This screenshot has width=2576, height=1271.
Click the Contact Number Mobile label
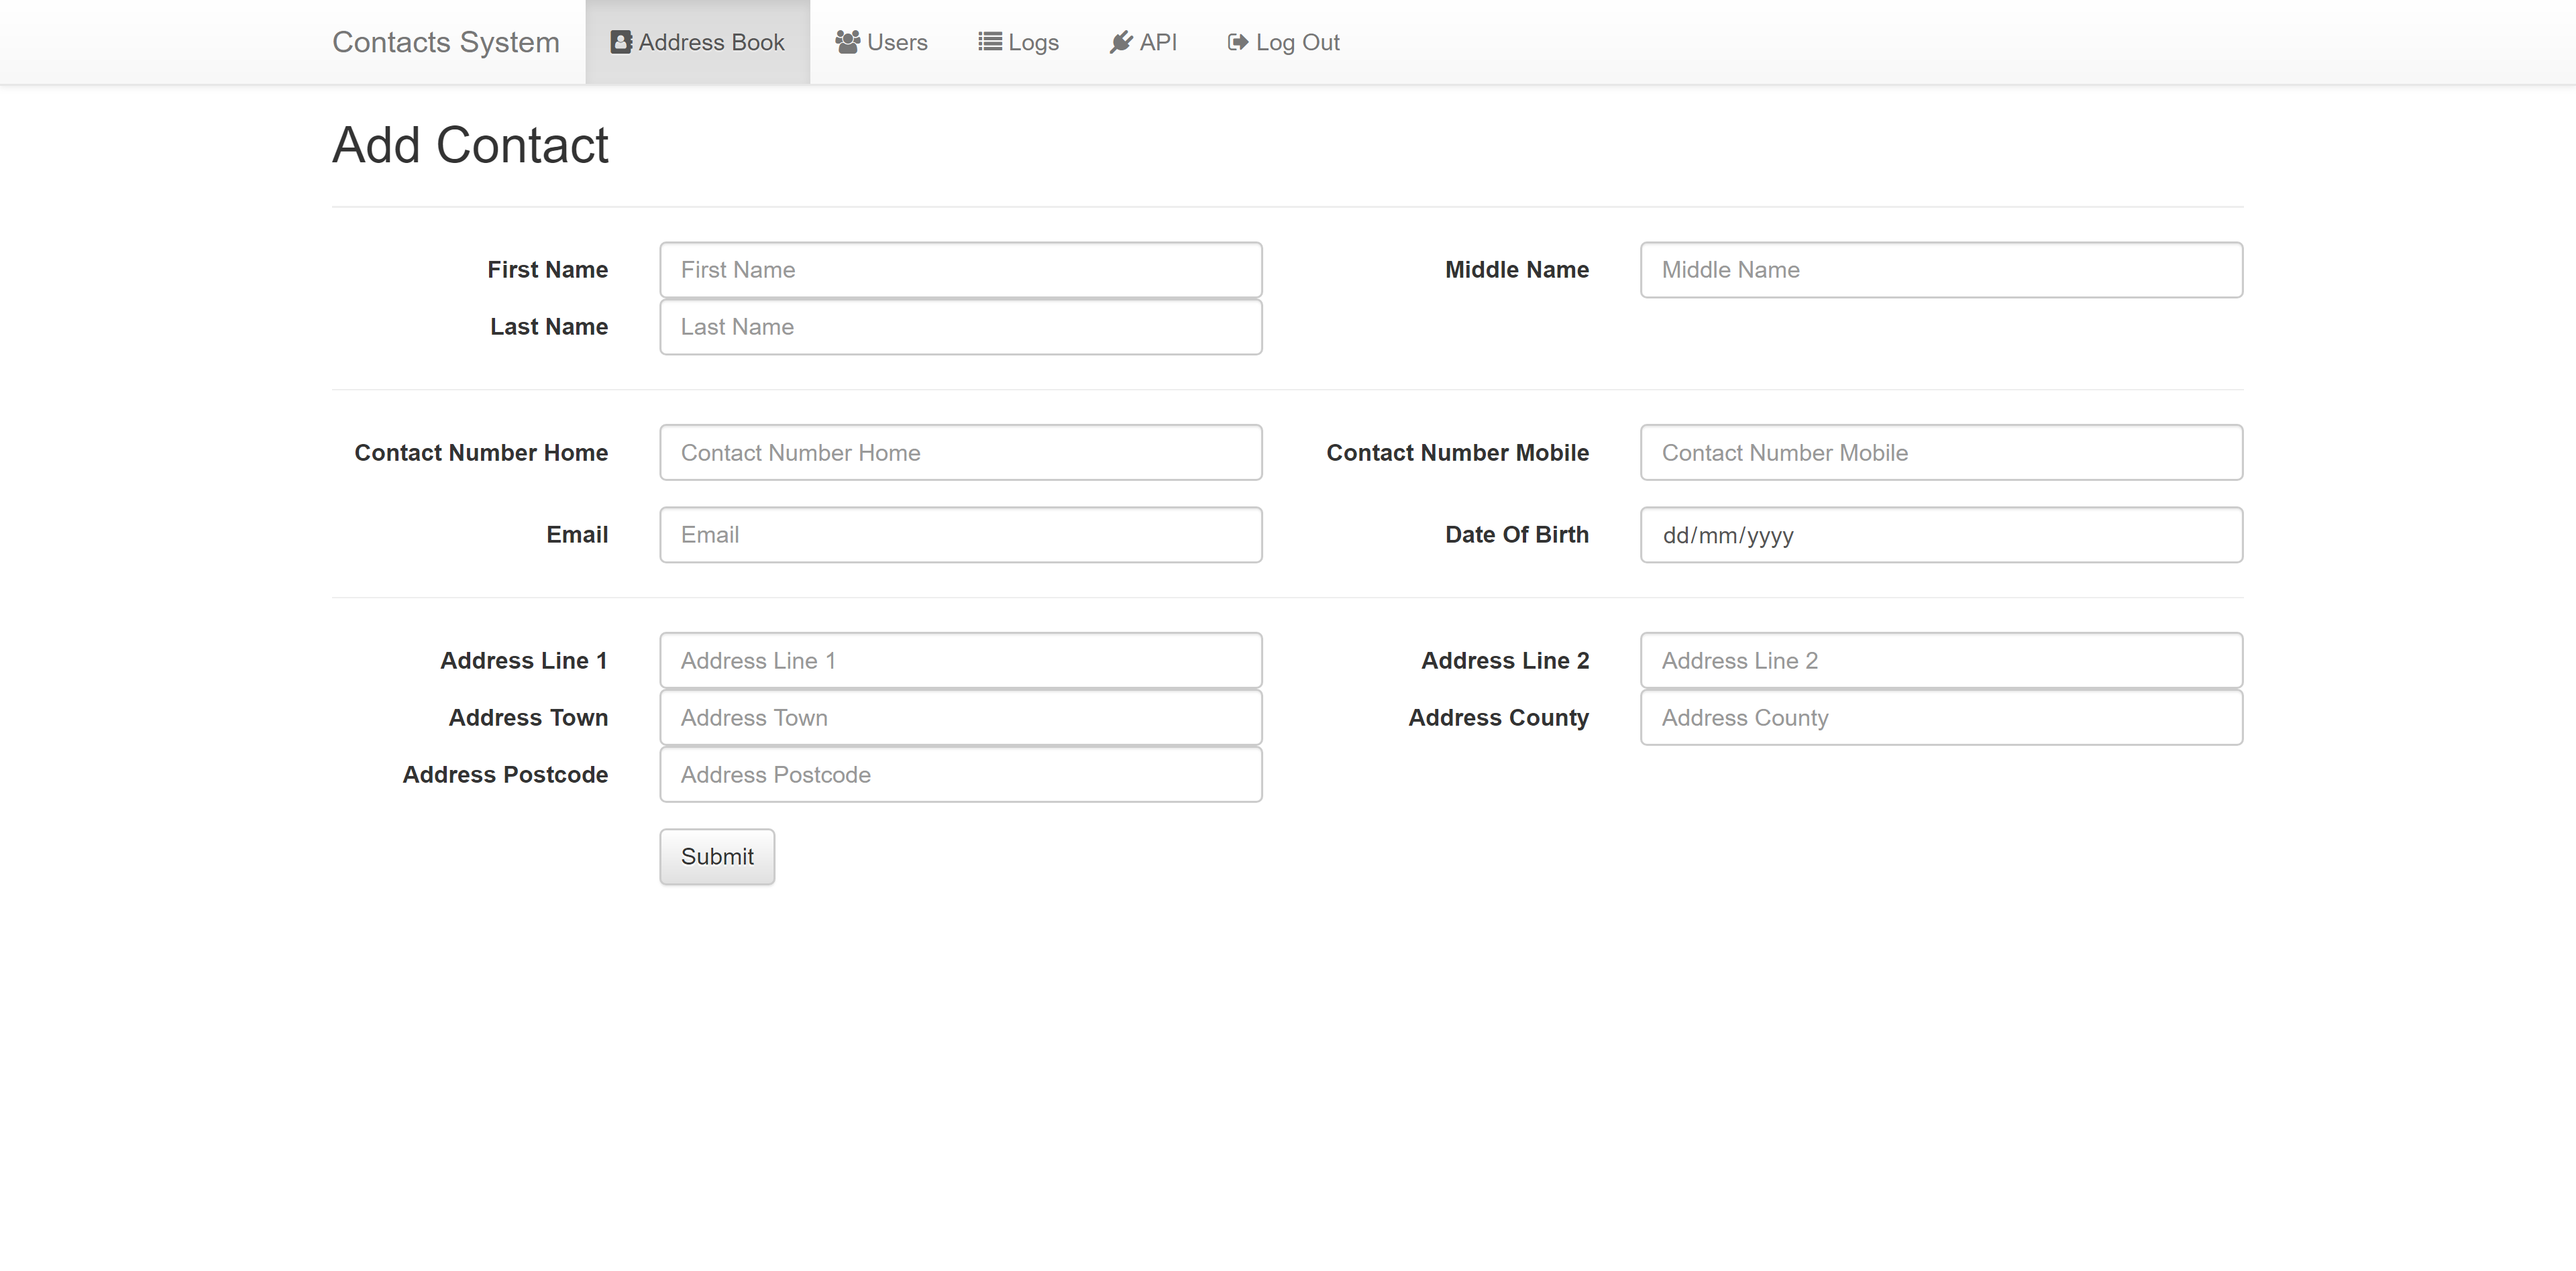(x=1458, y=453)
